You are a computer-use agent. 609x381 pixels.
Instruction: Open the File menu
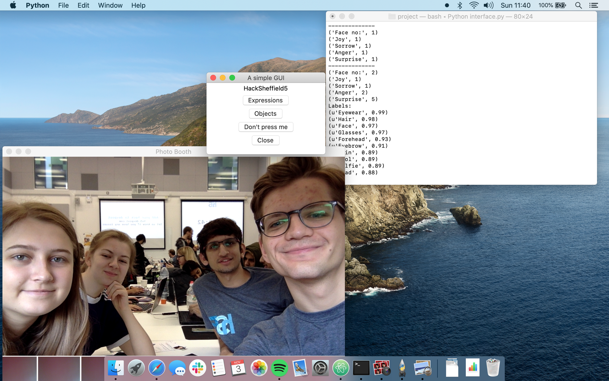point(63,5)
